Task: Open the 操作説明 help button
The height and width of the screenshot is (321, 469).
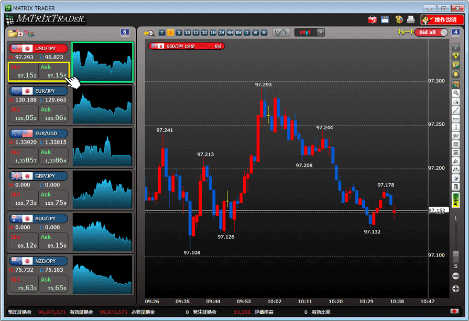Action: click(x=442, y=20)
